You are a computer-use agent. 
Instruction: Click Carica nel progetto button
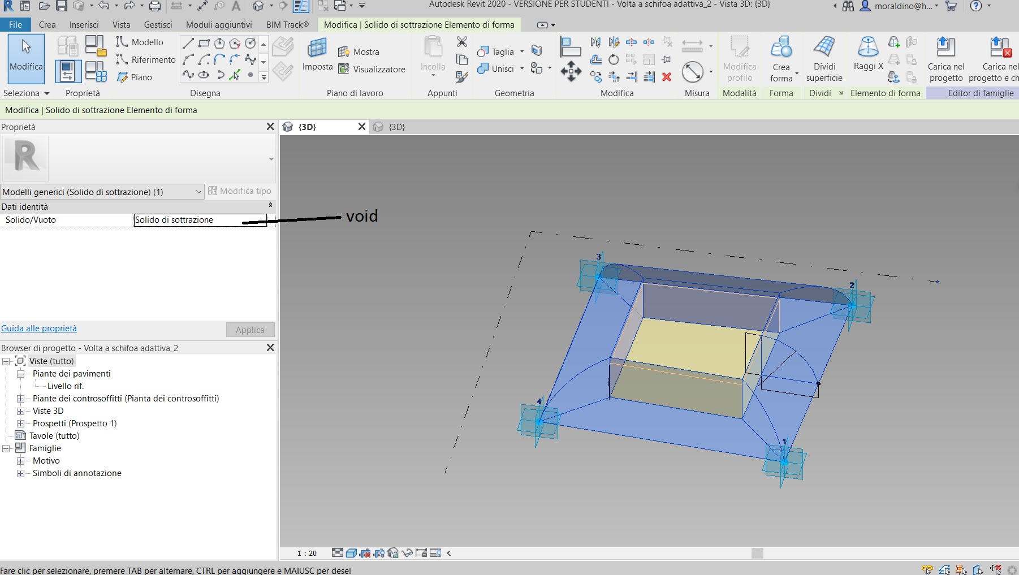(945, 59)
